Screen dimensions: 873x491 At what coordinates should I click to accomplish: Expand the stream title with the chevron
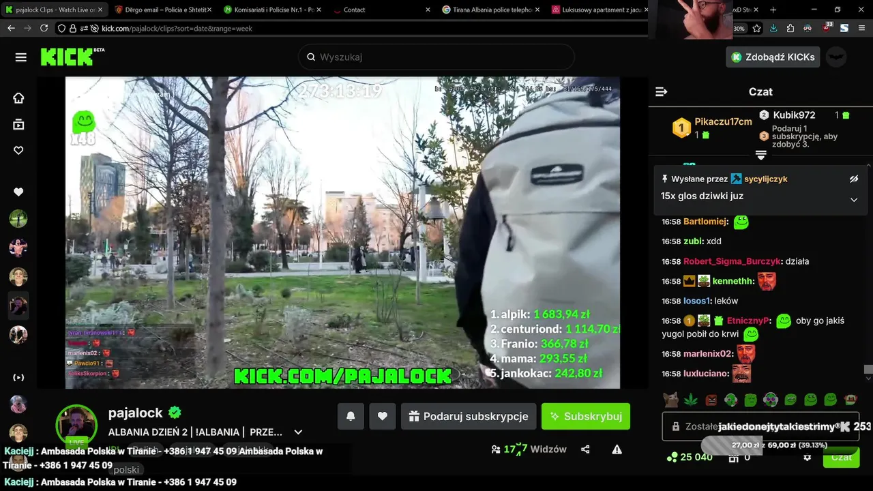(x=298, y=432)
